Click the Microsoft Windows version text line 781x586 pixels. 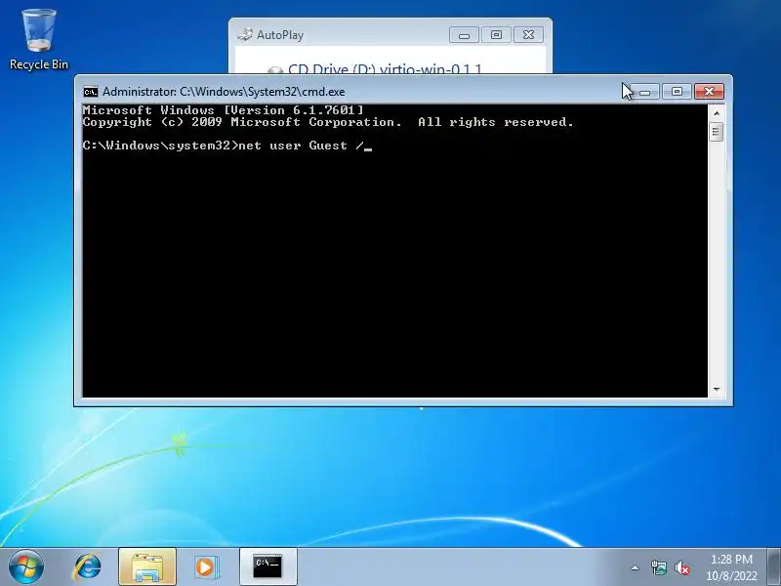coord(224,110)
